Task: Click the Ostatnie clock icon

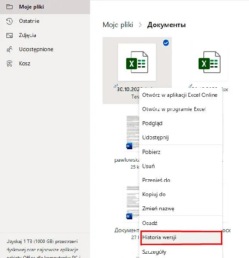Action: 9,21
